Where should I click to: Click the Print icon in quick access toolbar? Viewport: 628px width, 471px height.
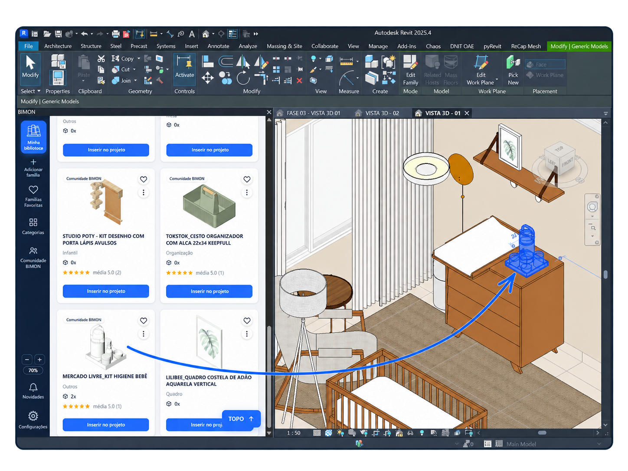click(x=115, y=34)
